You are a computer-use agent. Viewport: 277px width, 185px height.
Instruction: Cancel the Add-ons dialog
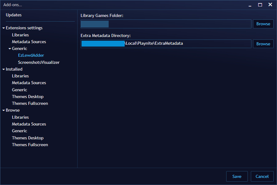click(262, 176)
